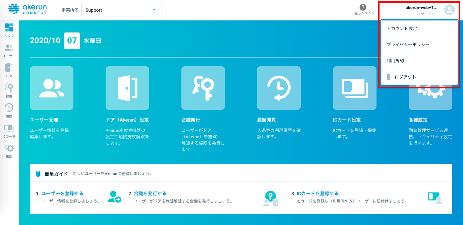Image resolution: width=463 pixels, height=225 pixels.
Task: Open the 履歴 sidebar icon
Action: [9, 108]
